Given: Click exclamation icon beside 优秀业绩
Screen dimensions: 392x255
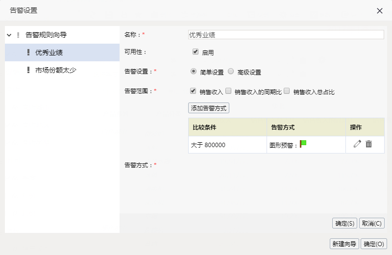Looking at the screenshot, I should click(28, 52).
